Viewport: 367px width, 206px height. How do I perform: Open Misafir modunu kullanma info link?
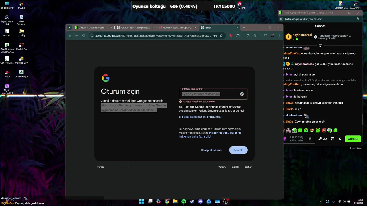click(210, 135)
